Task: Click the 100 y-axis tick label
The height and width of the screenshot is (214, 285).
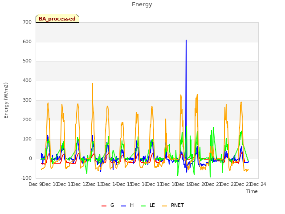Action: pyautogui.click(x=27, y=139)
